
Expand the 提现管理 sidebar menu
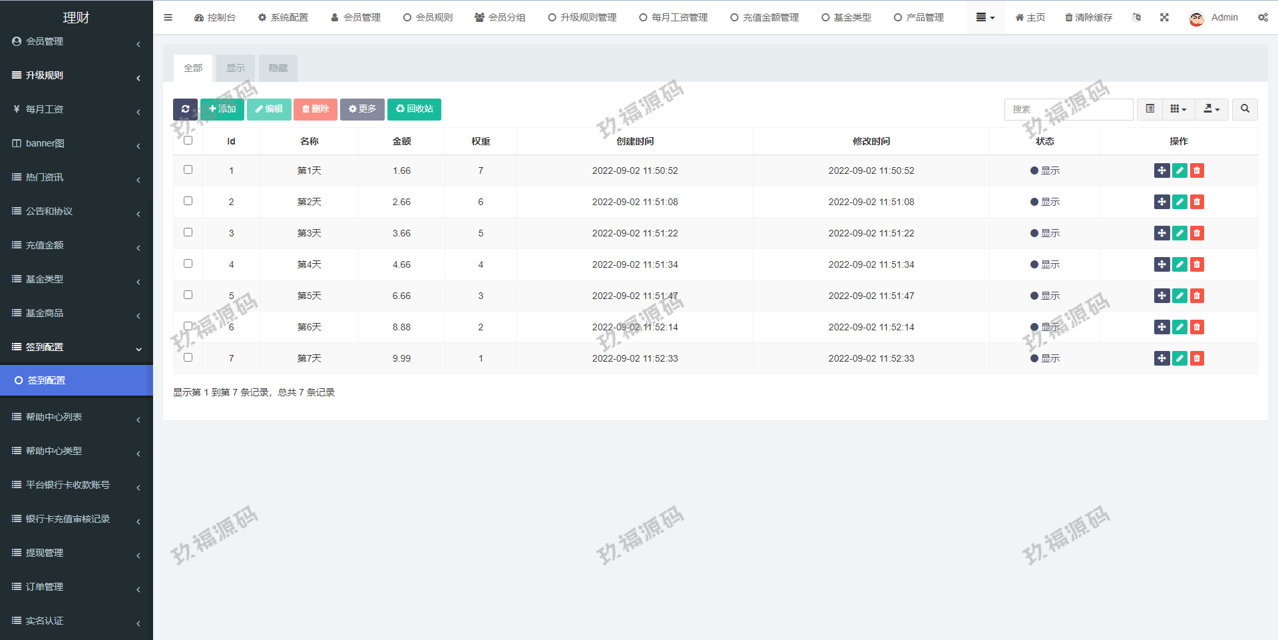point(76,553)
